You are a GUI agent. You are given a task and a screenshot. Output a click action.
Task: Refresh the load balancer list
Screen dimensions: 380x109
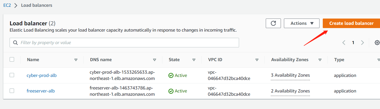click(273, 23)
